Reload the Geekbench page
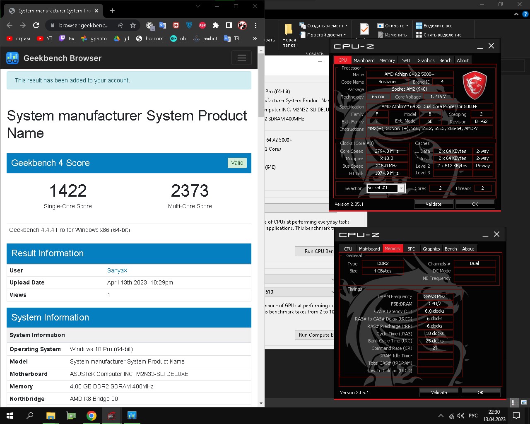Screen dimensions: 530x424 [x=36, y=25]
